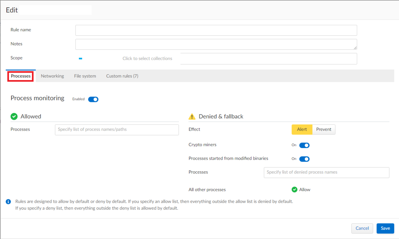Image resolution: width=399 pixels, height=239 pixels.
Task: Set Effect to Alert
Action: click(x=302, y=129)
